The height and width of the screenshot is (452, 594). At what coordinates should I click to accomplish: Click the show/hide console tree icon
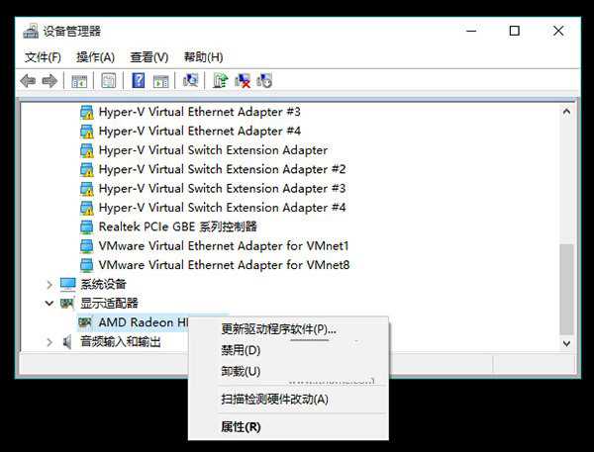coord(79,81)
